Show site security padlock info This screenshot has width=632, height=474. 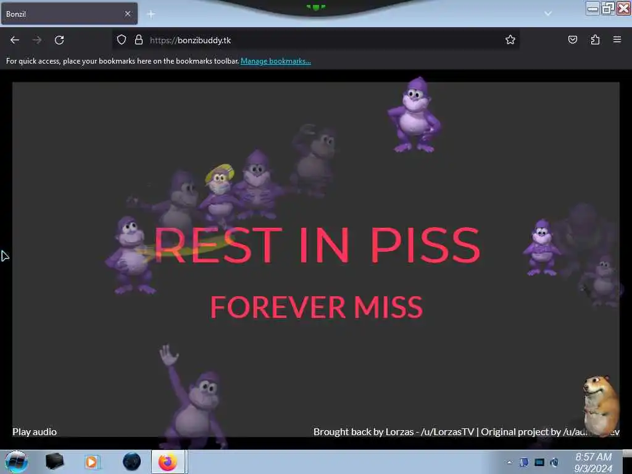pyautogui.click(x=139, y=39)
